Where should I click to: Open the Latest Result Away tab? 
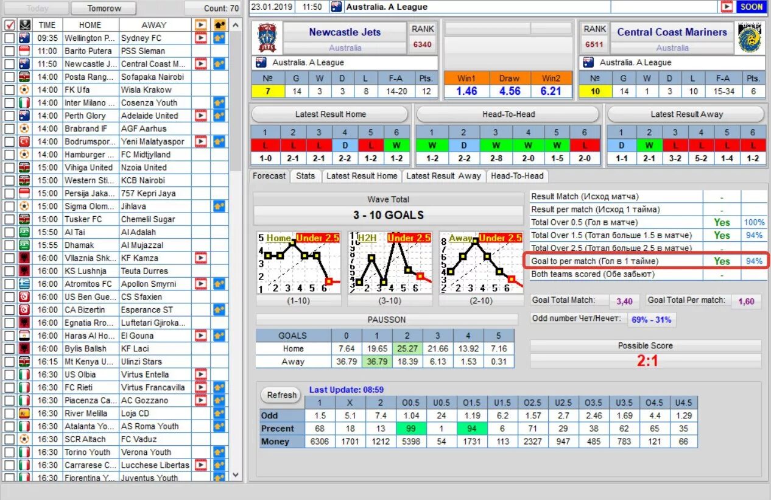coord(443,175)
